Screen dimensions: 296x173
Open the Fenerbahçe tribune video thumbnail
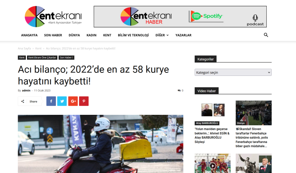(x=254, y=113)
